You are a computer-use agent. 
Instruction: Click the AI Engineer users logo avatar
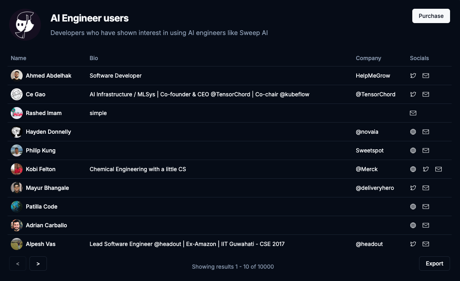click(x=25, y=25)
